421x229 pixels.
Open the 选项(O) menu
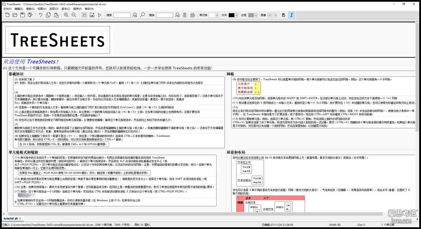tap(54, 9)
